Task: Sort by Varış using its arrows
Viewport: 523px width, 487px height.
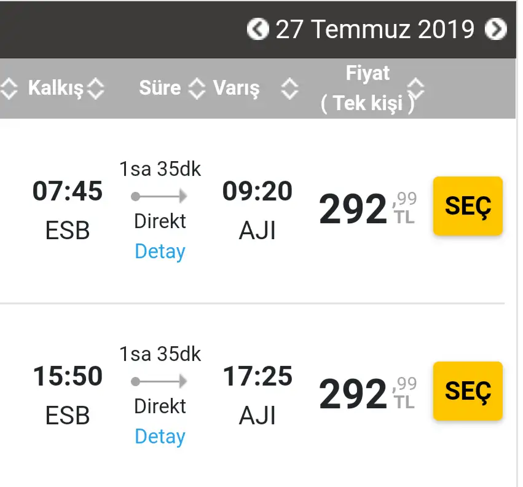Action: (x=289, y=89)
